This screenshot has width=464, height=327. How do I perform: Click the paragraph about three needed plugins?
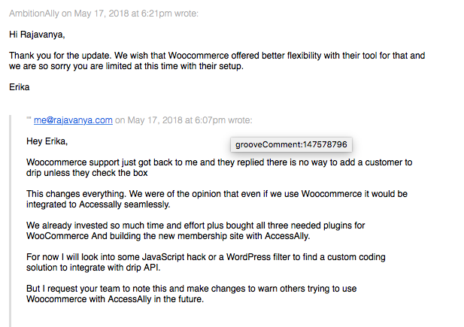pos(196,231)
